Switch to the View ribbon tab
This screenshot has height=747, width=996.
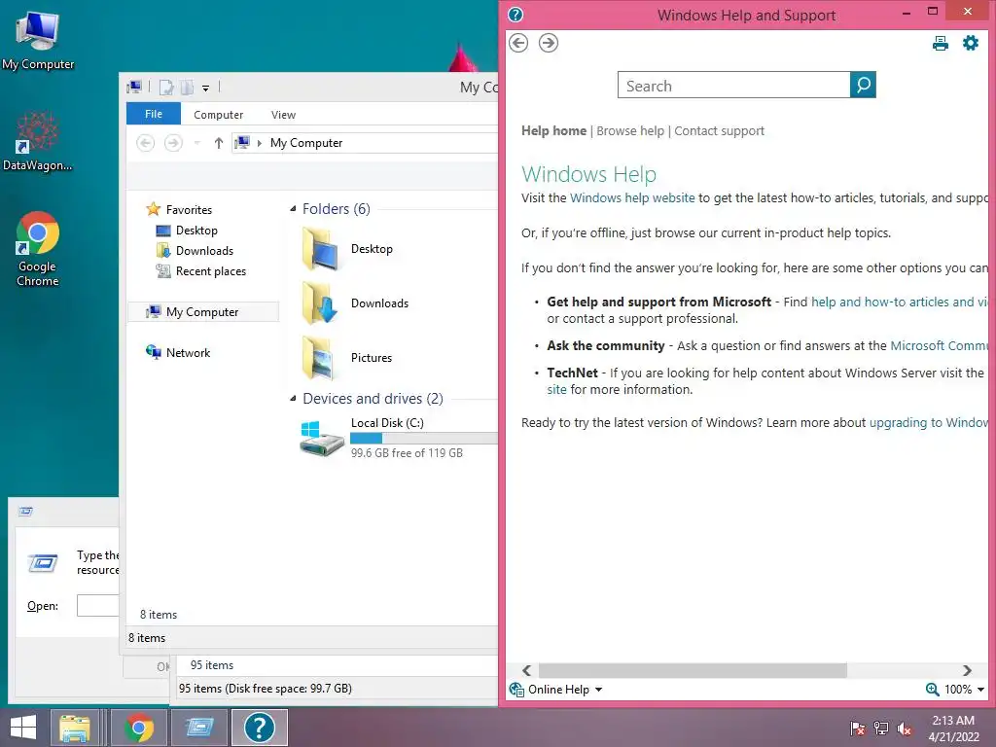[283, 115]
